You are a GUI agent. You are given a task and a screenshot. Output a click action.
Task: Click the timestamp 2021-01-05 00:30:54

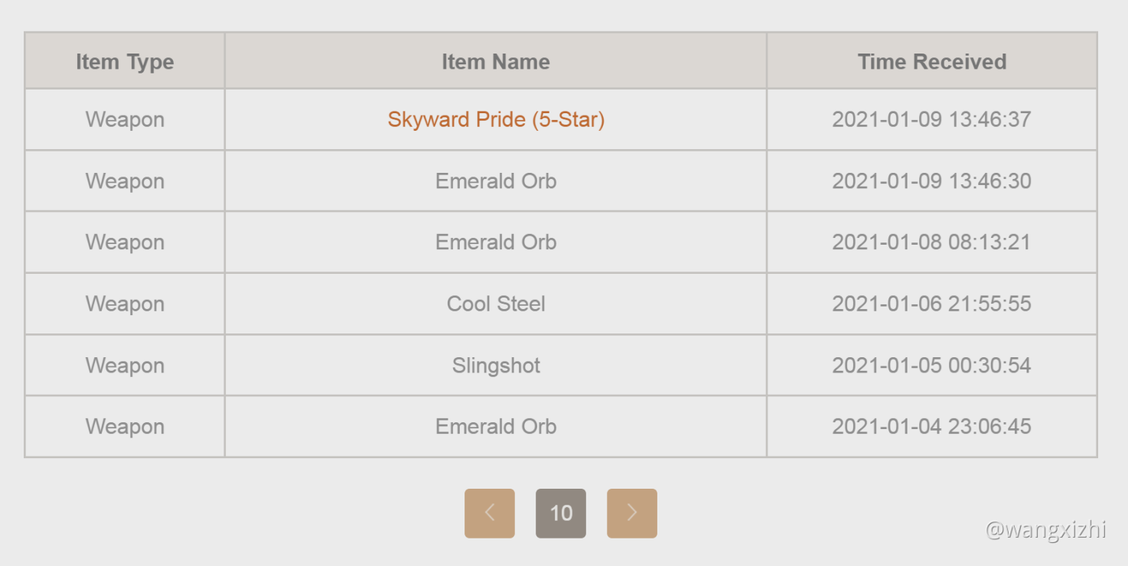pos(931,366)
